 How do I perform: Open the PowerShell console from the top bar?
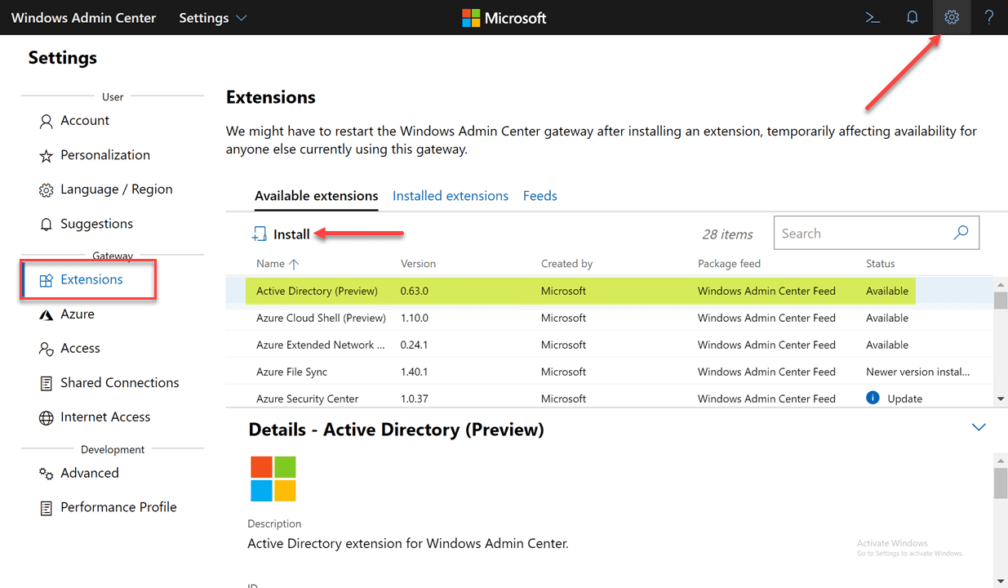872,17
